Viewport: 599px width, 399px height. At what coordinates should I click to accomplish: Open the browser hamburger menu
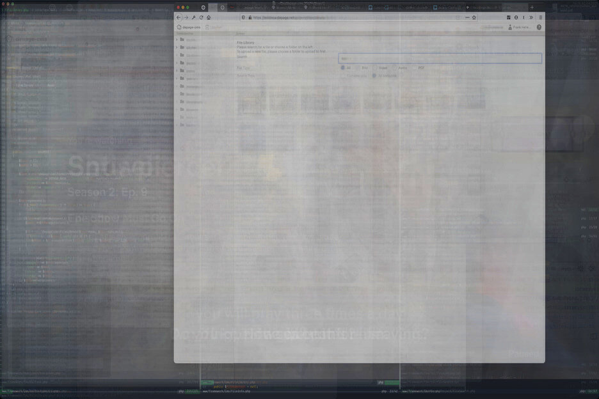tap(540, 17)
